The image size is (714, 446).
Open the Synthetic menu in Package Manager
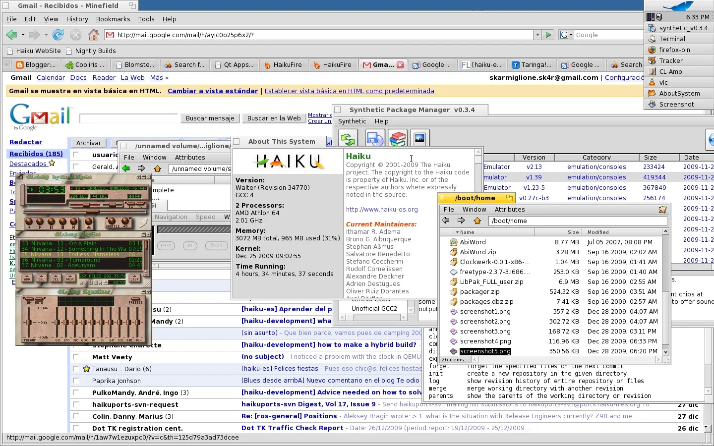point(352,121)
